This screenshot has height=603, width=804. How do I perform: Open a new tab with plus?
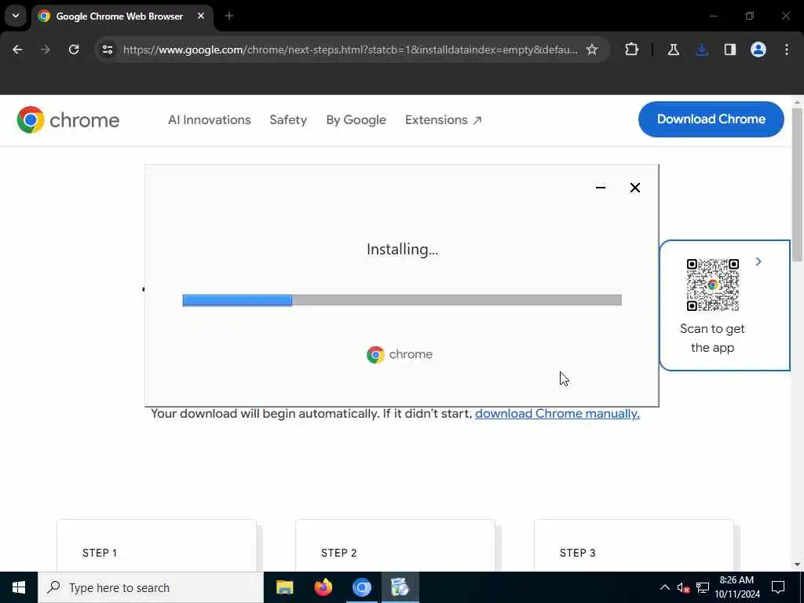click(229, 16)
